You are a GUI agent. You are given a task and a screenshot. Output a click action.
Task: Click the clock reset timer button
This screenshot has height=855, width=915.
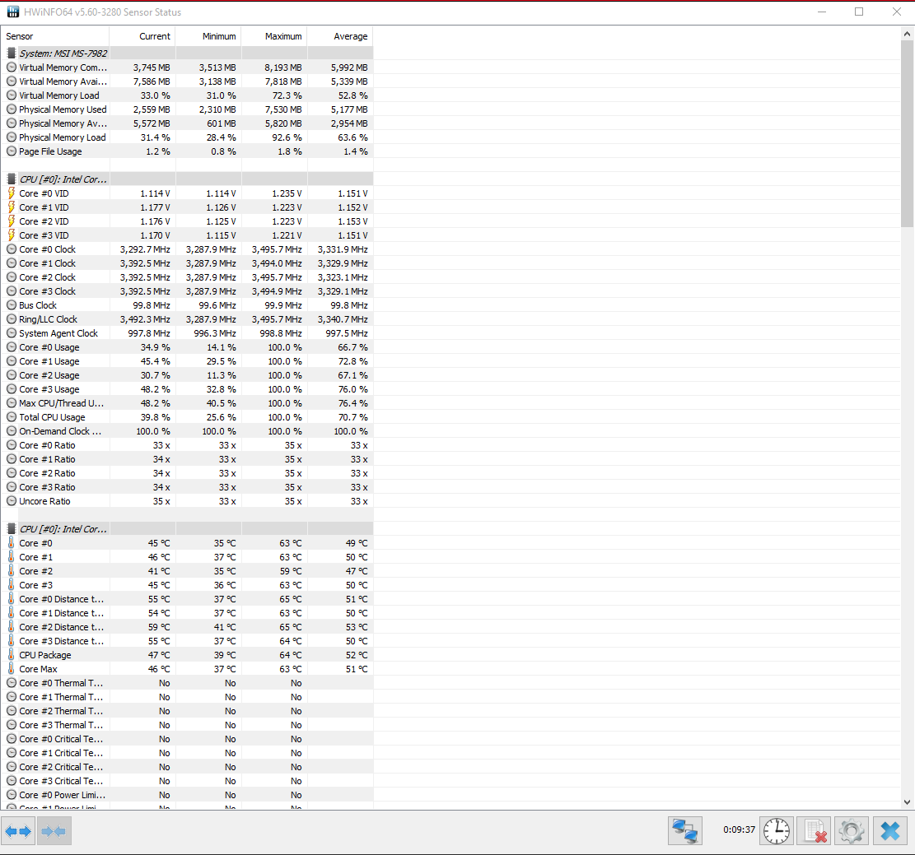(x=777, y=830)
